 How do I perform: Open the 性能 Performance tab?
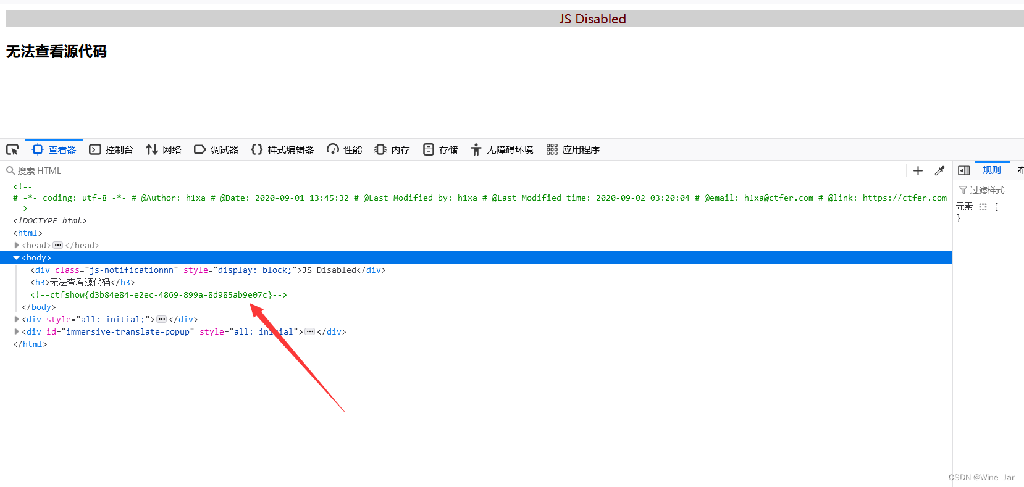click(345, 149)
